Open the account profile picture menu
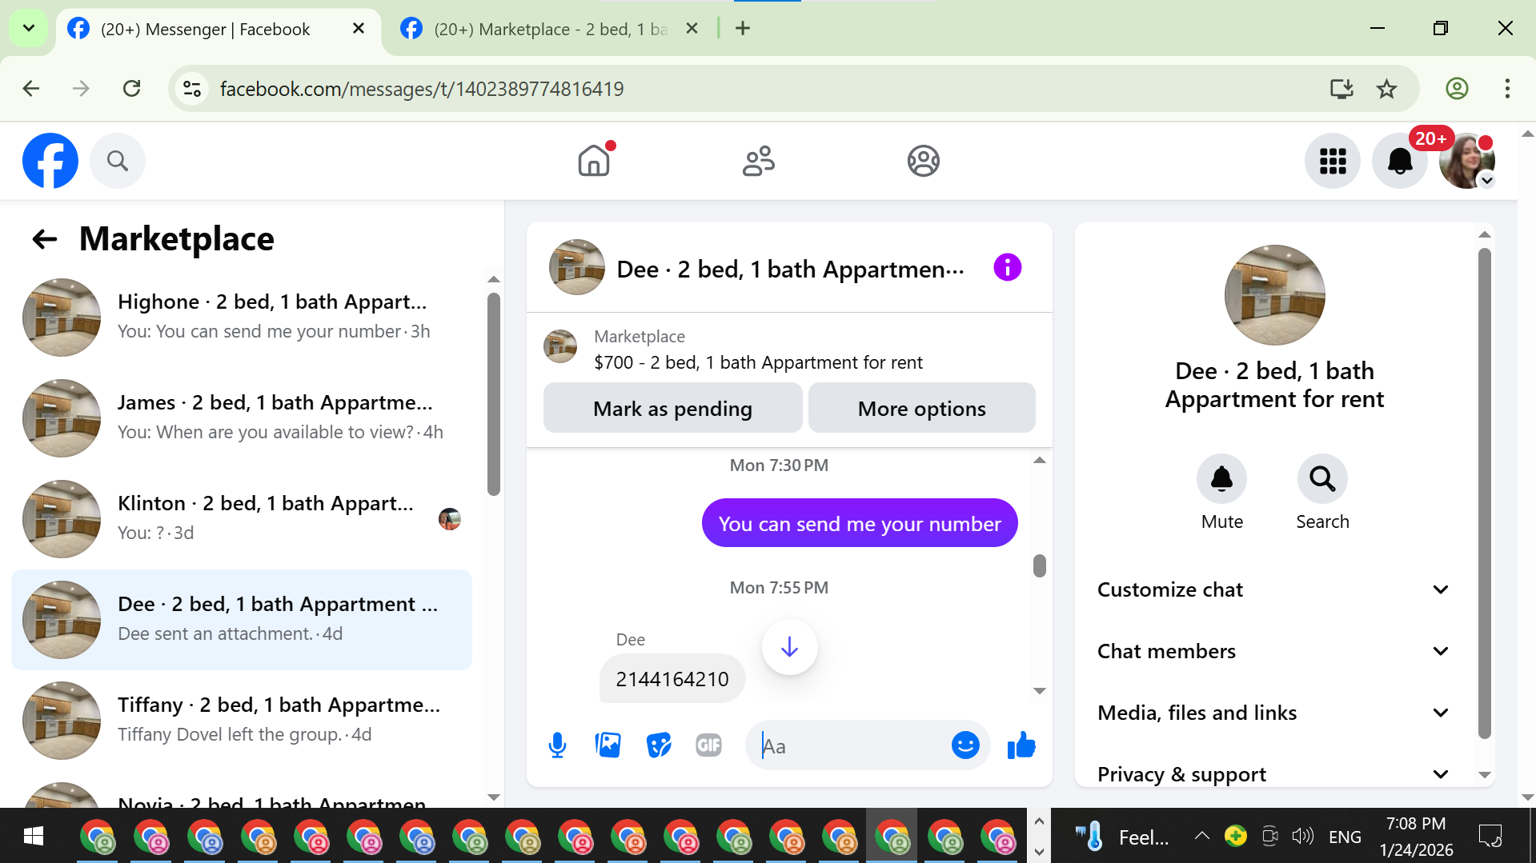Viewport: 1536px width, 863px height. point(1467,161)
